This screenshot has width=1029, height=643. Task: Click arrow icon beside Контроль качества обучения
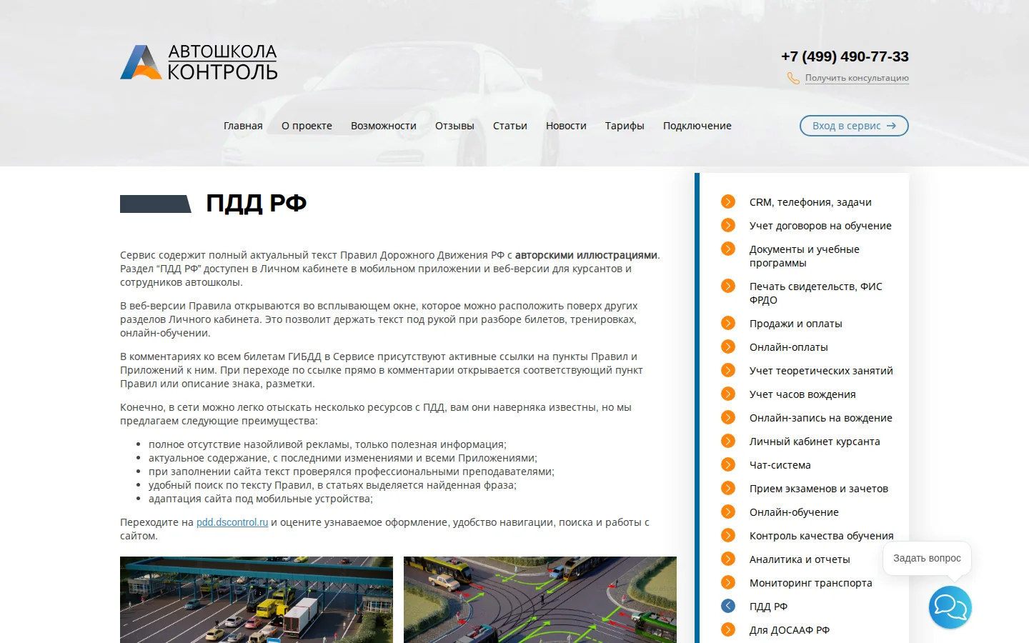(x=728, y=535)
